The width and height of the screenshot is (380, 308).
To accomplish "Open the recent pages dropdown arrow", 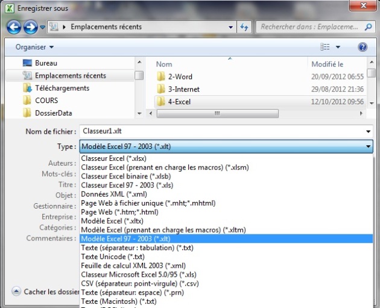I will [x=42, y=27].
